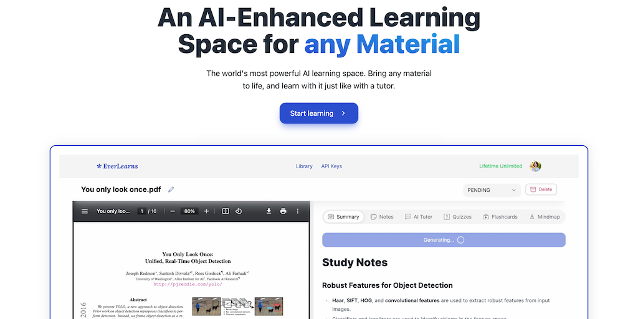The width and height of the screenshot is (638, 319).
Task: Print the PDF with printer icon
Action: click(283, 211)
